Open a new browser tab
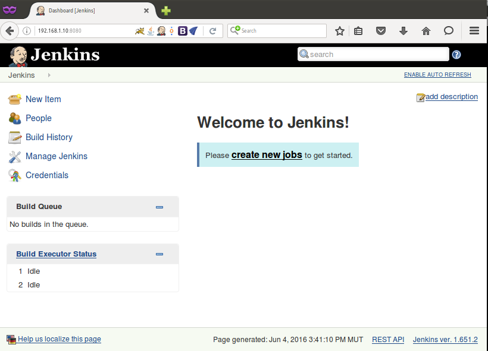The height and width of the screenshot is (351, 488). click(166, 11)
